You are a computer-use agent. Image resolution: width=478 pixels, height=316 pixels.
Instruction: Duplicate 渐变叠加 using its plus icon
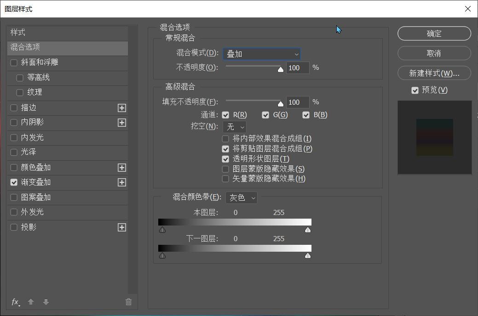pyautogui.click(x=121, y=182)
